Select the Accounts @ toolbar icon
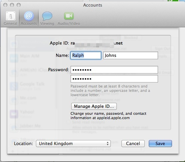The width and height of the screenshot is (185, 162). pos(29,16)
